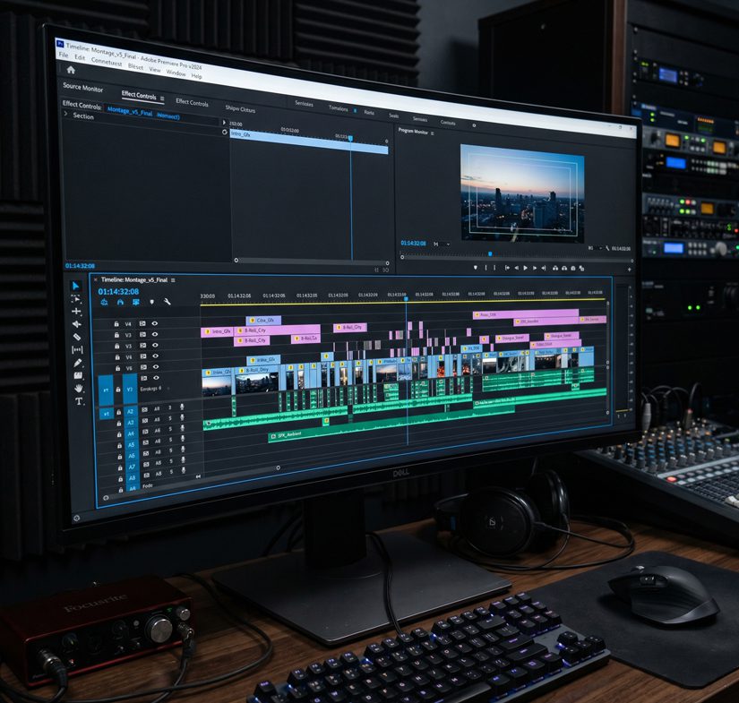Toggle the lock on the topmost V4 track
The image size is (739, 703).
[116, 324]
